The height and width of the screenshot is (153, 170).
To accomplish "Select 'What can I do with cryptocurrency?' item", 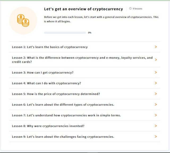I will coord(84,83).
